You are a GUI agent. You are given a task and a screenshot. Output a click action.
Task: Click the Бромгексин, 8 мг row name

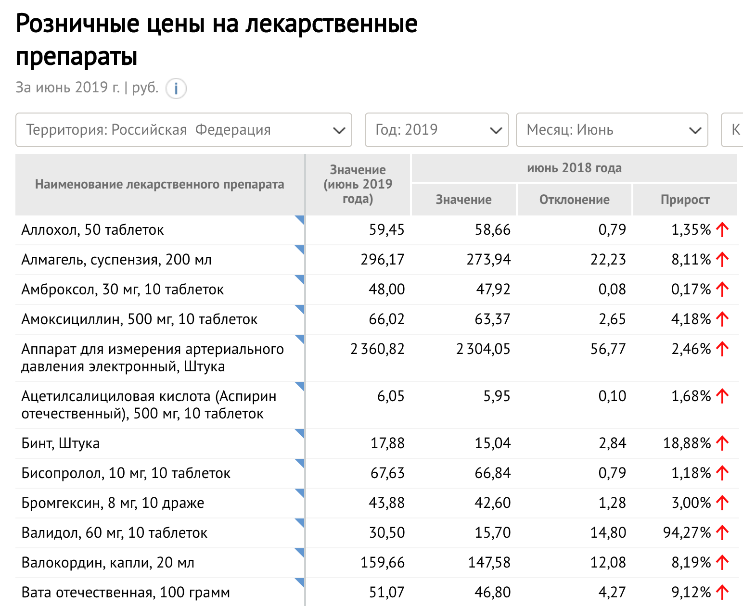click(113, 503)
